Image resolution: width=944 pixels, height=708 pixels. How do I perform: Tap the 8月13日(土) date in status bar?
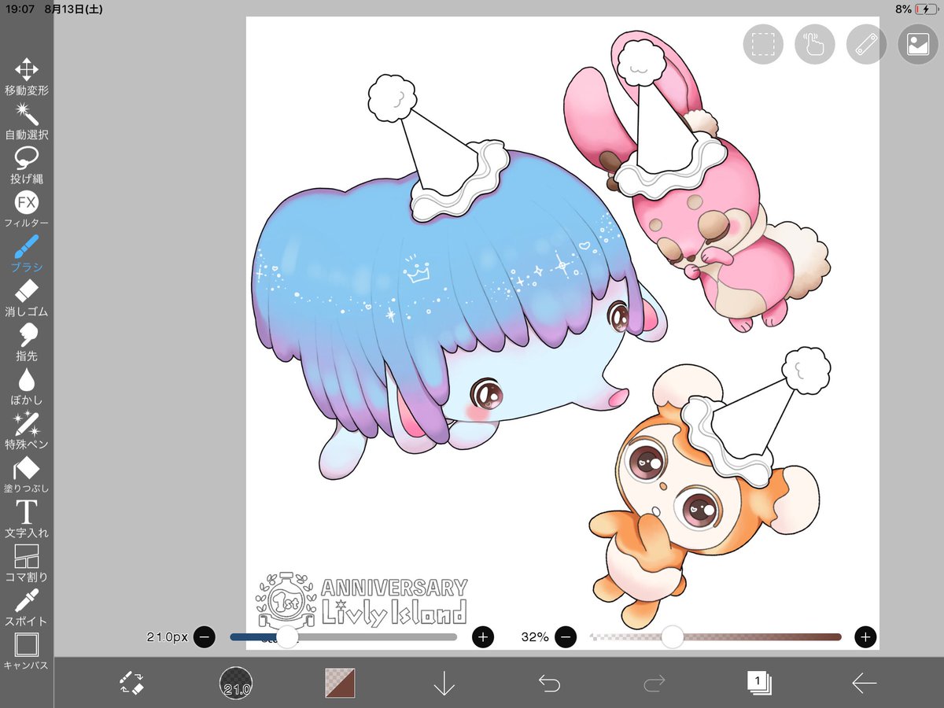click(x=75, y=9)
